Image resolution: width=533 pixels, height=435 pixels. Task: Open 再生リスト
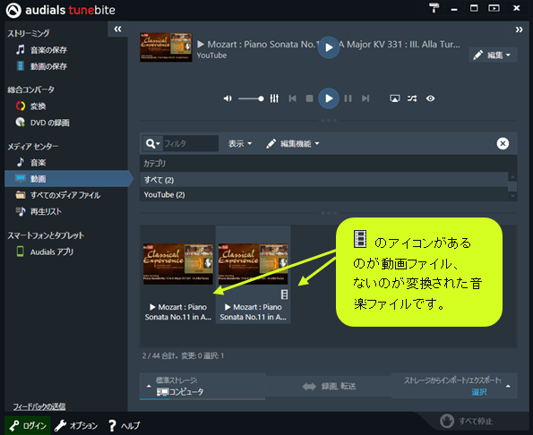click(x=39, y=211)
